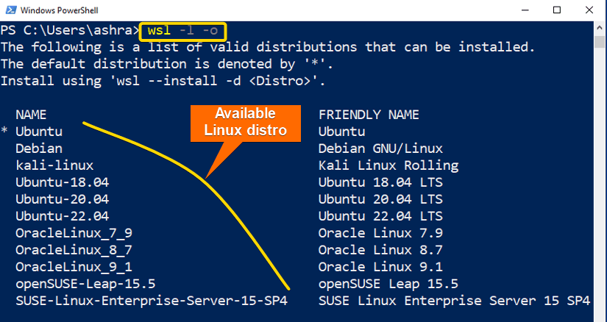Click friendly name 'openSUSE Leap 15.5'

pos(388,284)
